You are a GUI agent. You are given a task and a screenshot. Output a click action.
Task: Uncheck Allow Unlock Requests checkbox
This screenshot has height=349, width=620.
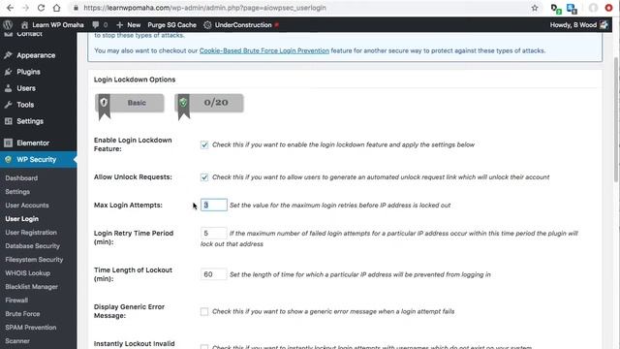[204, 177]
